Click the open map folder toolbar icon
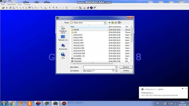The width and height of the screenshot is (189, 106). click(3, 8)
